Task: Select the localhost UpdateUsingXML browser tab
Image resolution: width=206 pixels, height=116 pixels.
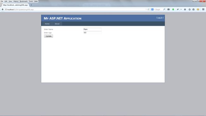Action: pyautogui.click(x=16, y=5)
